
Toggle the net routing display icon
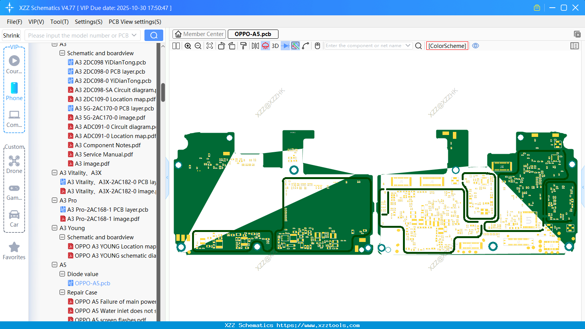pos(295,46)
